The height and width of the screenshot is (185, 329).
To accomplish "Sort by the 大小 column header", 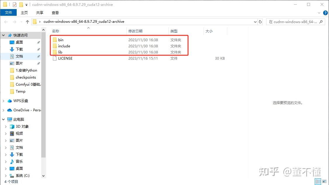I will pyautogui.click(x=209, y=31).
